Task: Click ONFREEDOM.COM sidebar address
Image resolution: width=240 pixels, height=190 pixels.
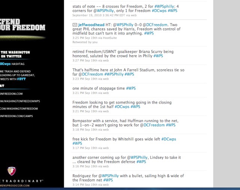Action: click(x=11, y=94)
